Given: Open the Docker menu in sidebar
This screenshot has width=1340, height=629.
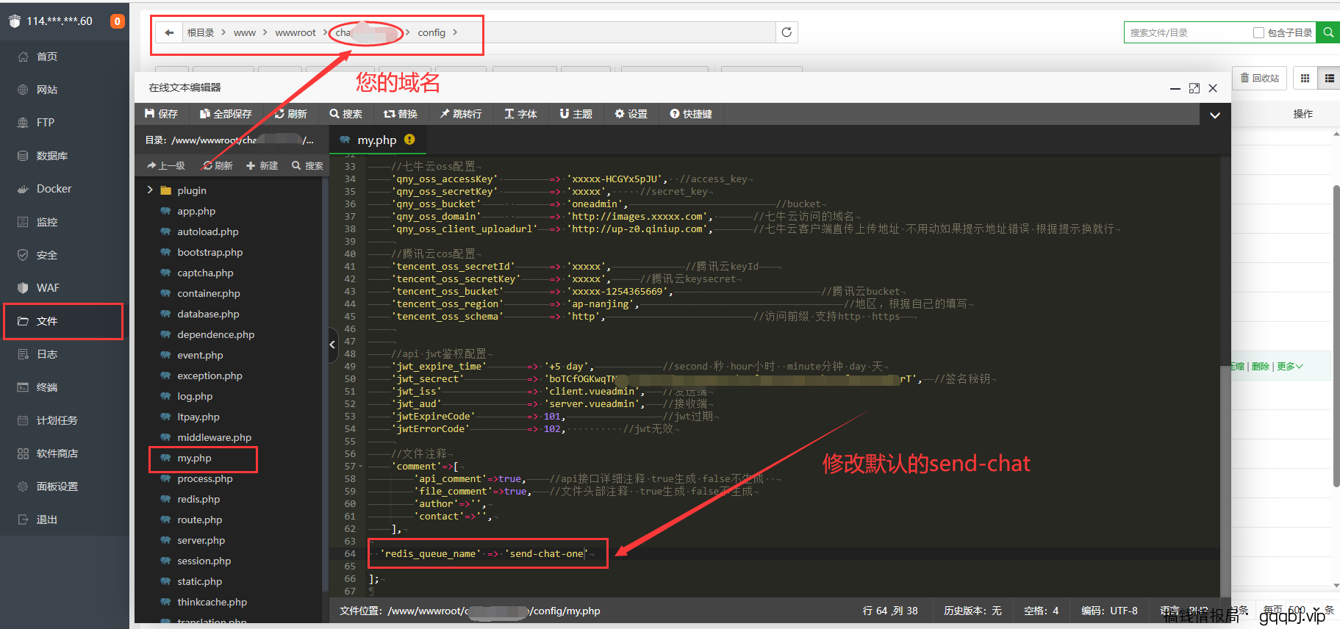Looking at the screenshot, I should 54,189.
